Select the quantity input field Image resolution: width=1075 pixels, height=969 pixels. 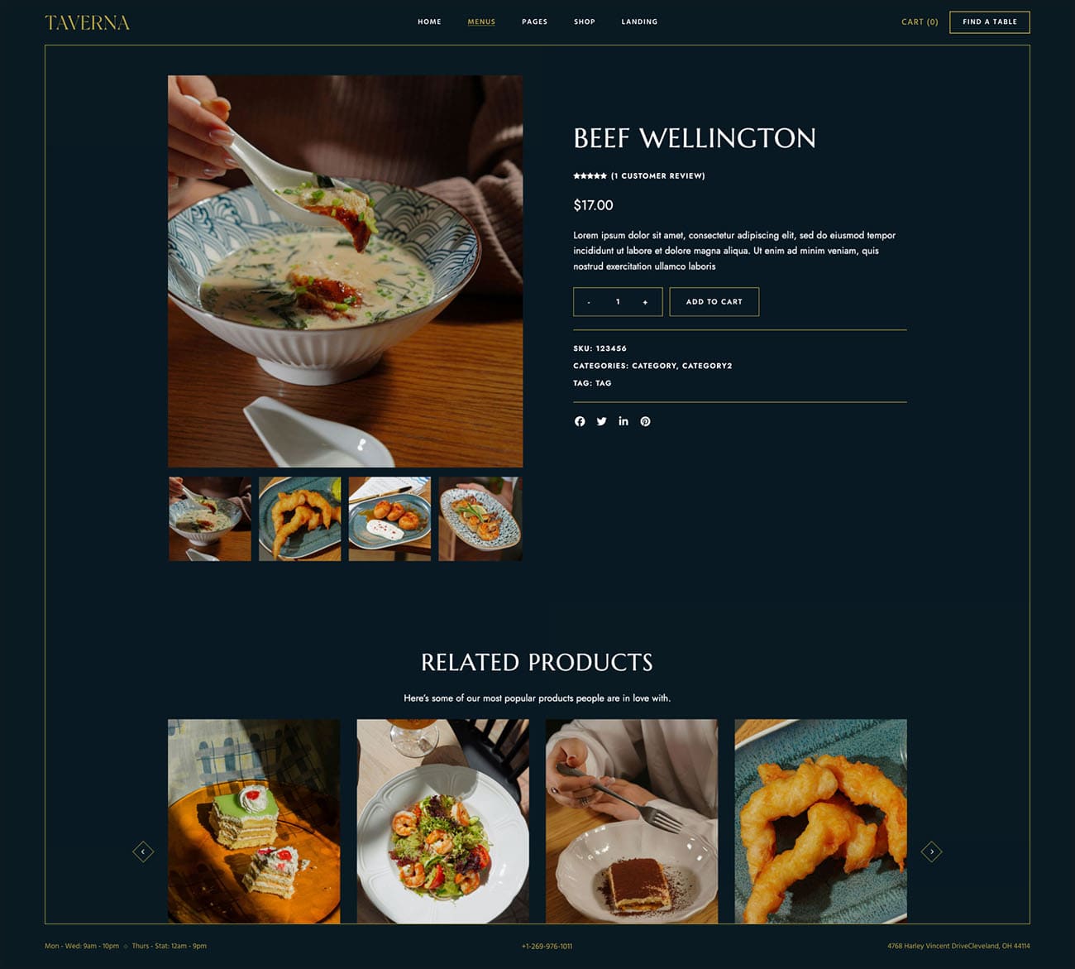click(618, 302)
